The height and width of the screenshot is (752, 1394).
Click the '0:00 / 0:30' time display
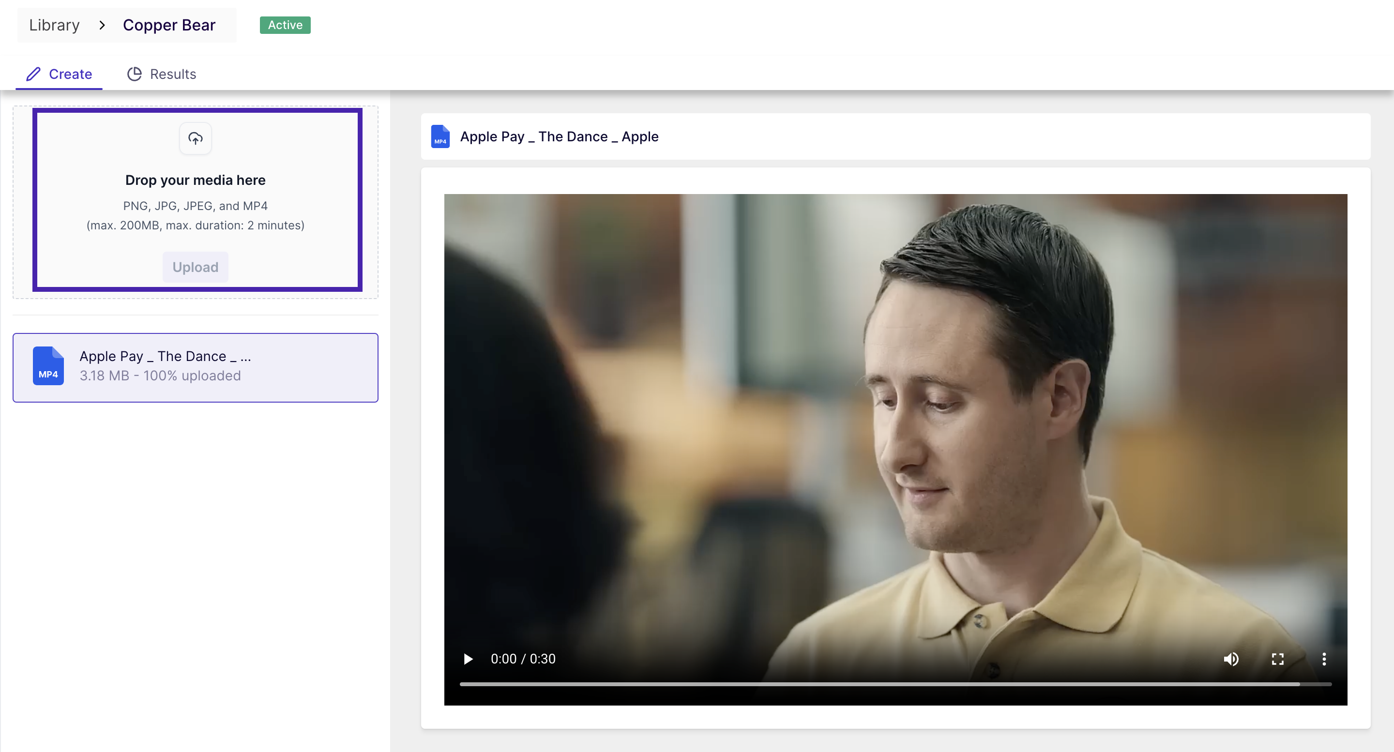point(523,659)
